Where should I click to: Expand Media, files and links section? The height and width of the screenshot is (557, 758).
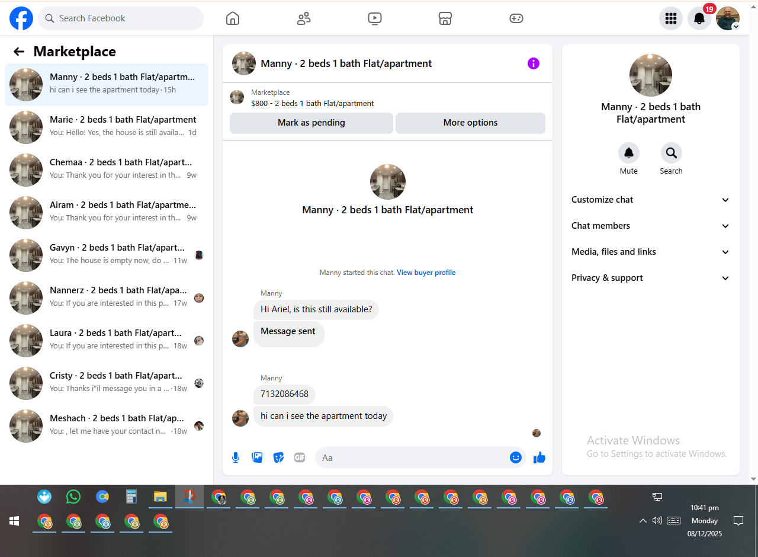tap(651, 252)
